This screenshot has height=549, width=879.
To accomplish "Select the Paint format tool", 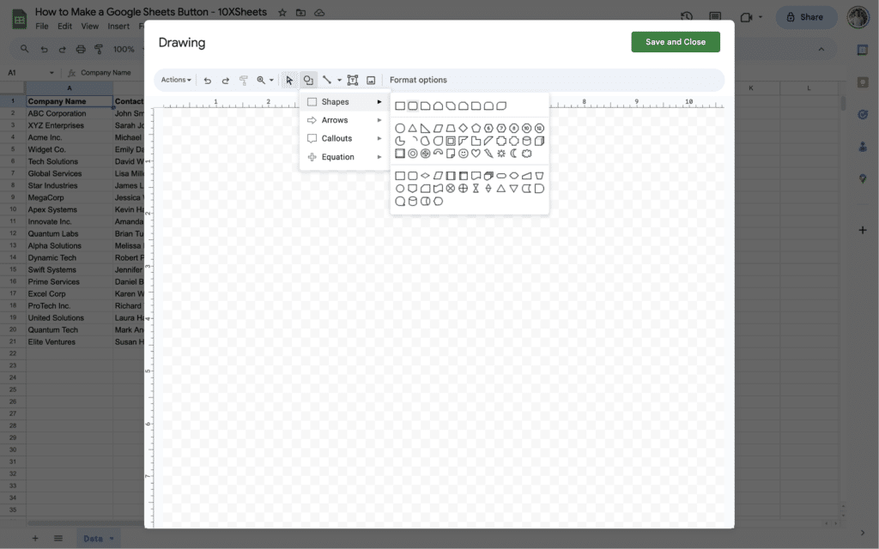I will pyautogui.click(x=242, y=80).
